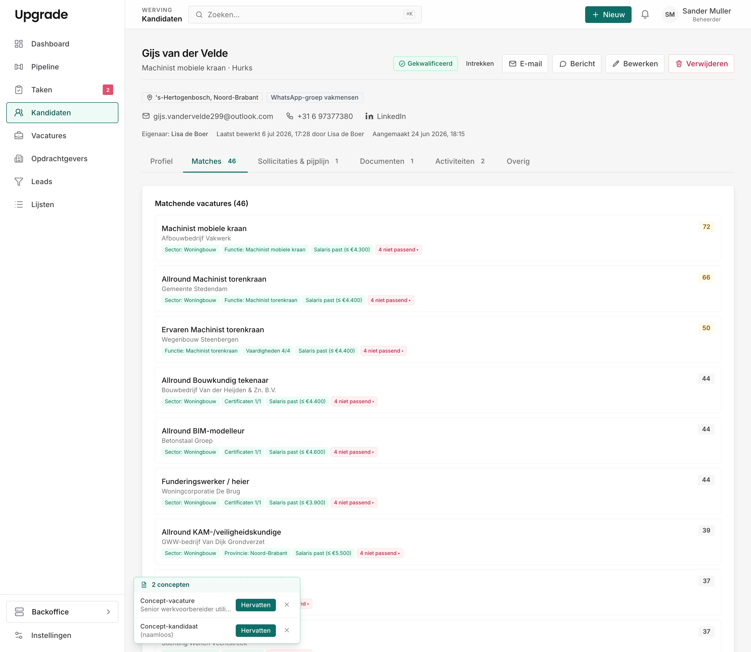Click Bewerken to edit candidate
Screen dimensions: 751x652
point(635,64)
